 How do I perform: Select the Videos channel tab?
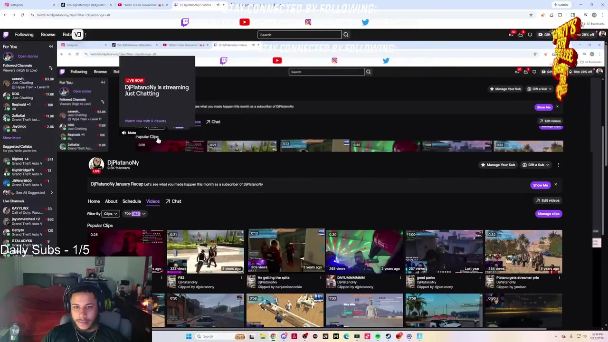pos(153,201)
